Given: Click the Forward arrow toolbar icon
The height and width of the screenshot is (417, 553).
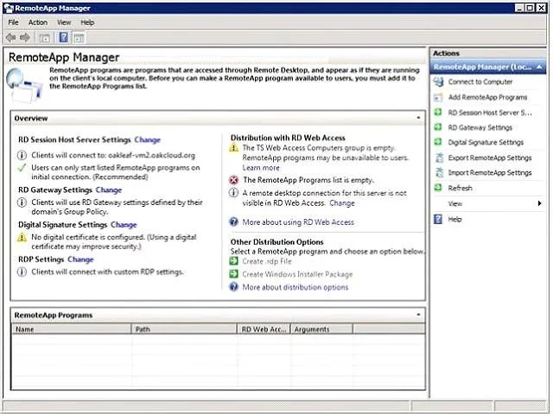Looking at the screenshot, I should (25, 37).
